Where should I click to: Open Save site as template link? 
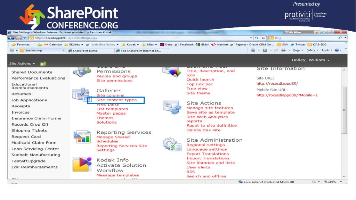[211, 112]
